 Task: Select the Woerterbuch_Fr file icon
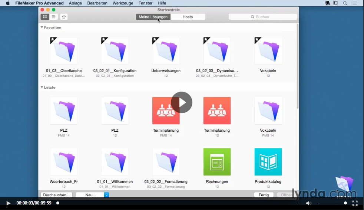[x=64, y=162]
